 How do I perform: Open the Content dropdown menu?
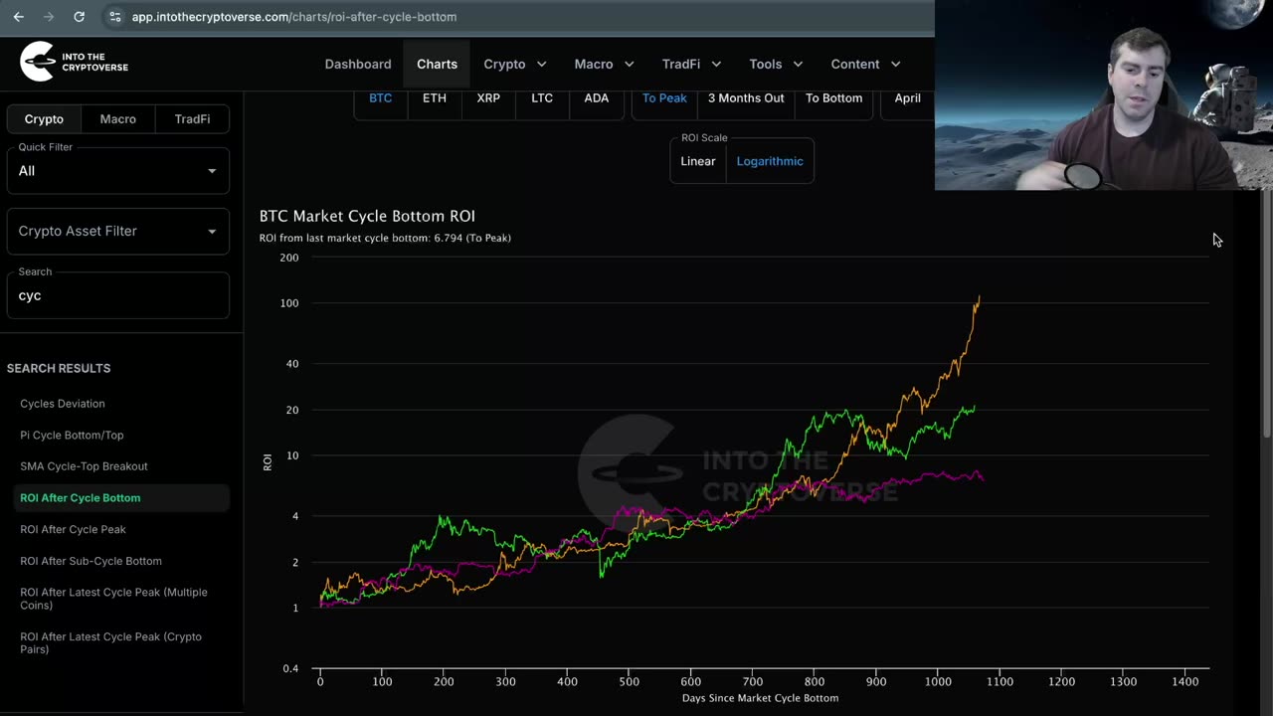coord(865,64)
